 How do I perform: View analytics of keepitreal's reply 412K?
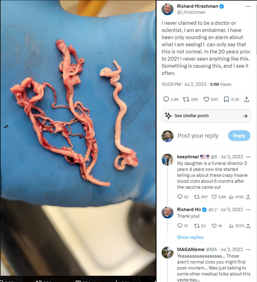click(x=236, y=197)
